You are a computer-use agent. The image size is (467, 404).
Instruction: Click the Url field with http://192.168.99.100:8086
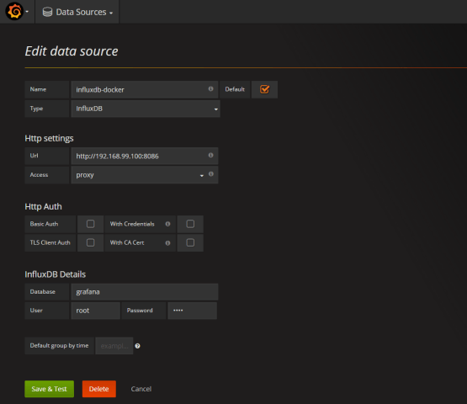click(145, 156)
